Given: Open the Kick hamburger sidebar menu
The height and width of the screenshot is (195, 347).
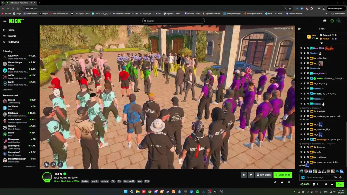Looking at the screenshot, I should point(5,21).
